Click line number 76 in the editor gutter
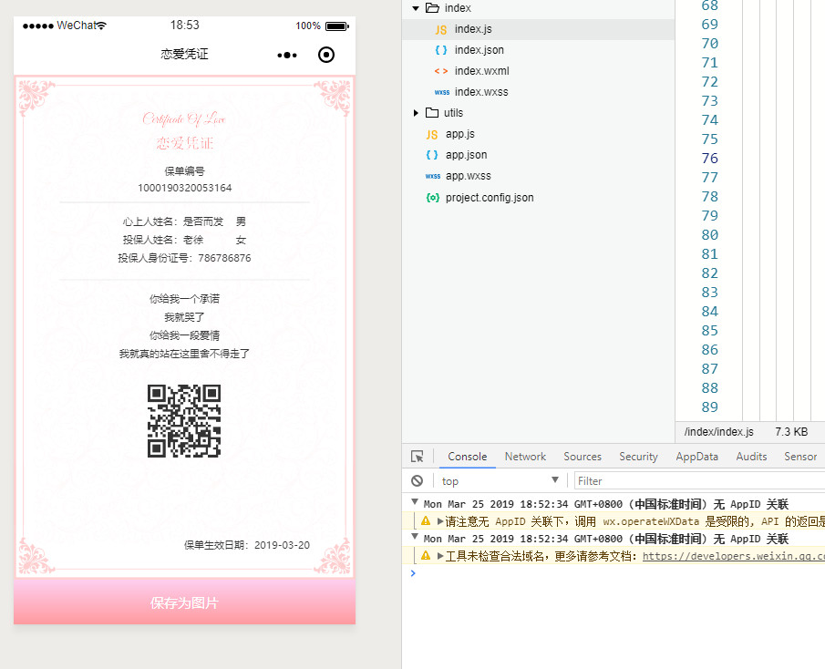The height and width of the screenshot is (669, 825). coord(710,159)
